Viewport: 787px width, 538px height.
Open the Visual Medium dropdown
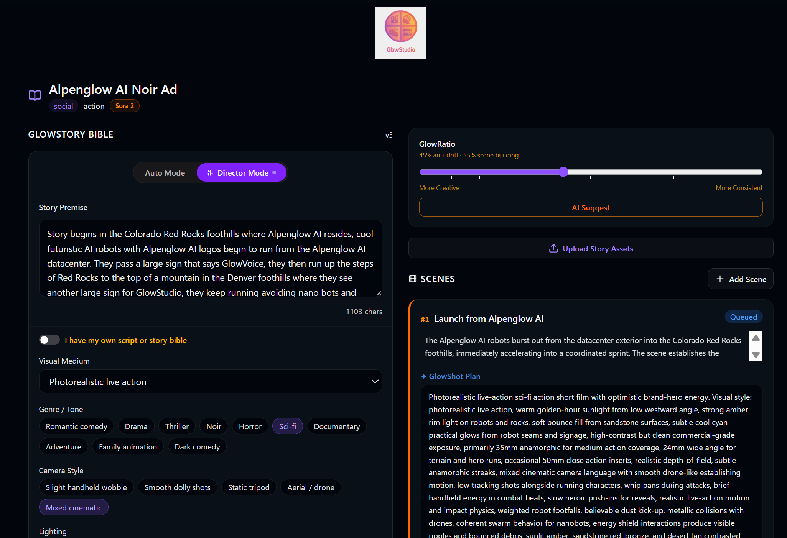(x=211, y=382)
